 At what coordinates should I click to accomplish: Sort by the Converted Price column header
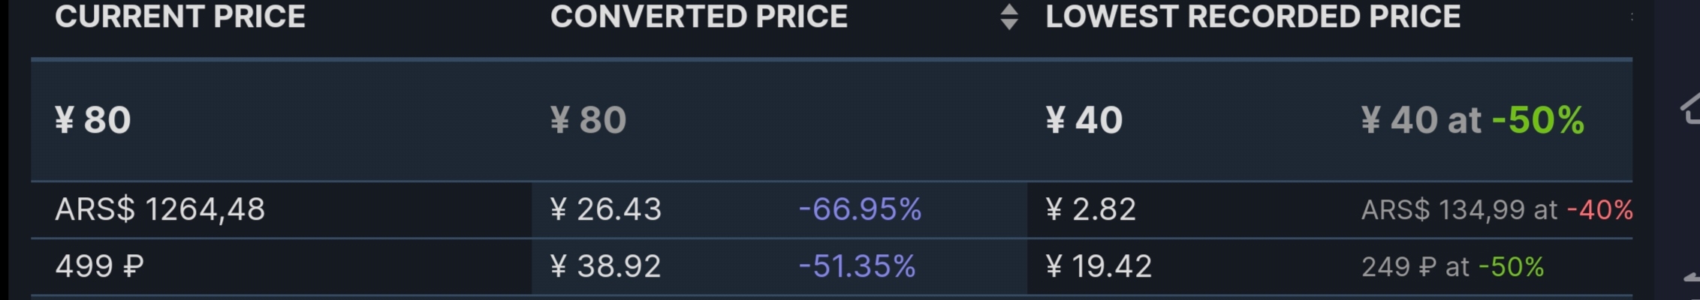tap(698, 16)
